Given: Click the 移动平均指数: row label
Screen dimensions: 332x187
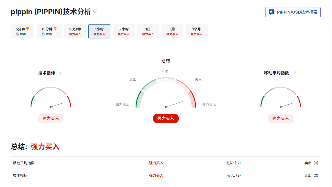Looking at the screenshot, I should point(24,163).
